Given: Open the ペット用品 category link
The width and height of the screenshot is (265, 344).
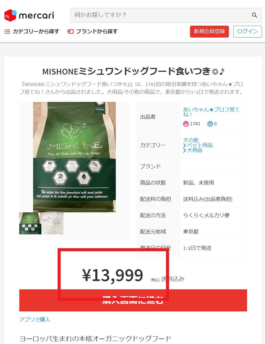Looking at the screenshot, I should (x=200, y=145).
